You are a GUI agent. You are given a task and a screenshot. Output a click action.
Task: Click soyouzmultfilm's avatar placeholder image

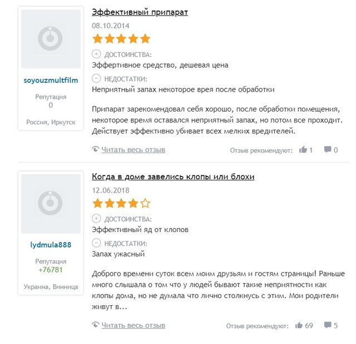pyautogui.click(x=51, y=39)
